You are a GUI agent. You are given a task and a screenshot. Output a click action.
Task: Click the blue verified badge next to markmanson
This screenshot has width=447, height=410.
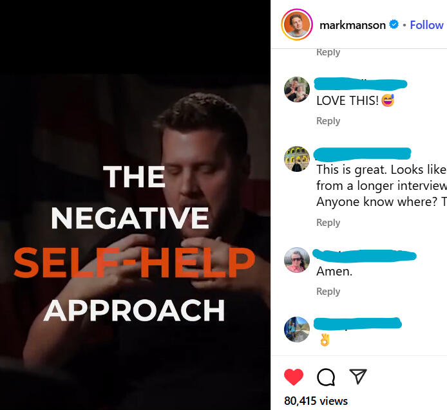[x=394, y=24]
